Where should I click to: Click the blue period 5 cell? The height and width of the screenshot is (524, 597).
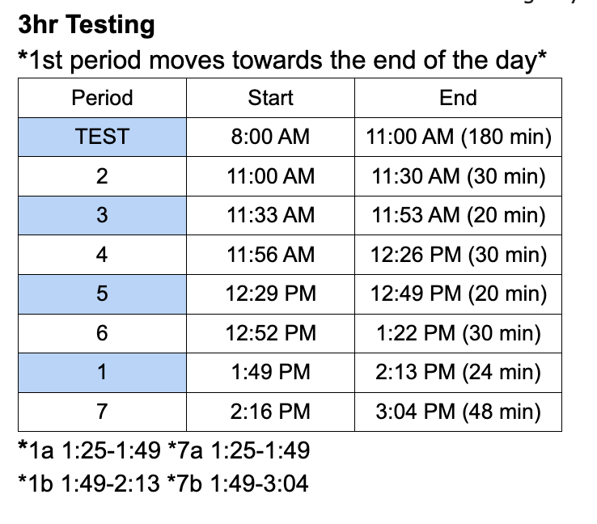click(x=102, y=294)
